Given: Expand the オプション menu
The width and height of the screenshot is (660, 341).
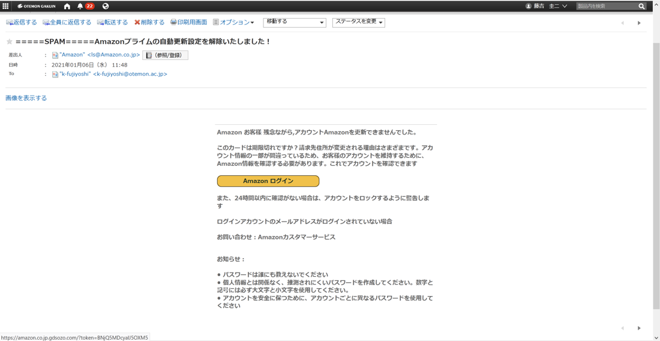Looking at the screenshot, I should click(x=233, y=22).
